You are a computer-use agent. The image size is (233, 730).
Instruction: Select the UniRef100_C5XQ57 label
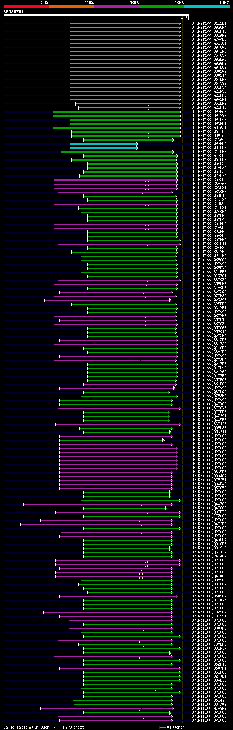[x=209, y=55]
